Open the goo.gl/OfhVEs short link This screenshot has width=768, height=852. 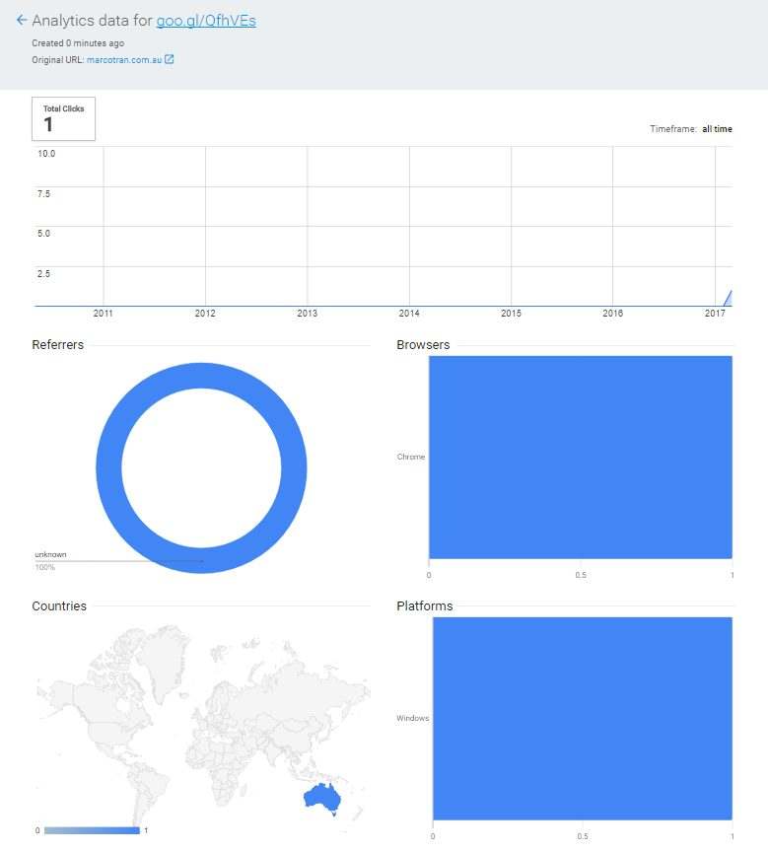205,20
